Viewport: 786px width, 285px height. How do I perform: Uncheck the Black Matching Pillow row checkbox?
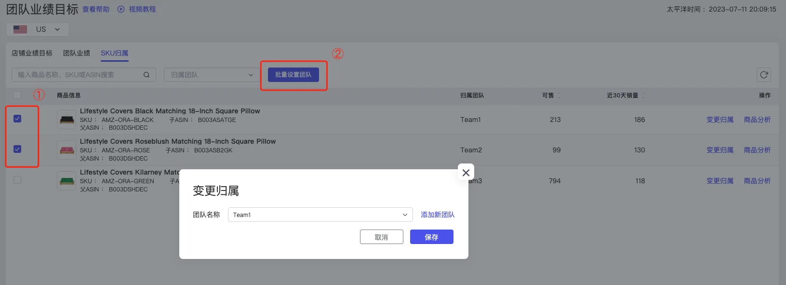click(17, 119)
